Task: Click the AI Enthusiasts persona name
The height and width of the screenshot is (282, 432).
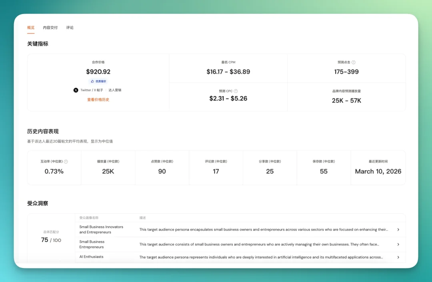Action: coord(91,257)
